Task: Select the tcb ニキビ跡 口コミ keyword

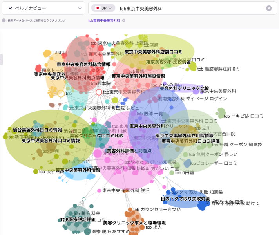Action: (x=243, y=116)
